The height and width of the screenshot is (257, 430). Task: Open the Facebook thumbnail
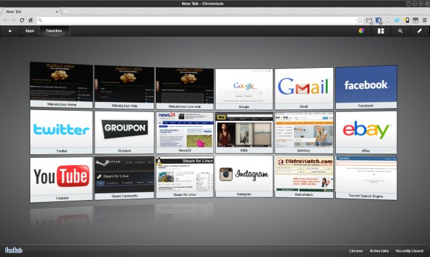[x=366, y=87]
